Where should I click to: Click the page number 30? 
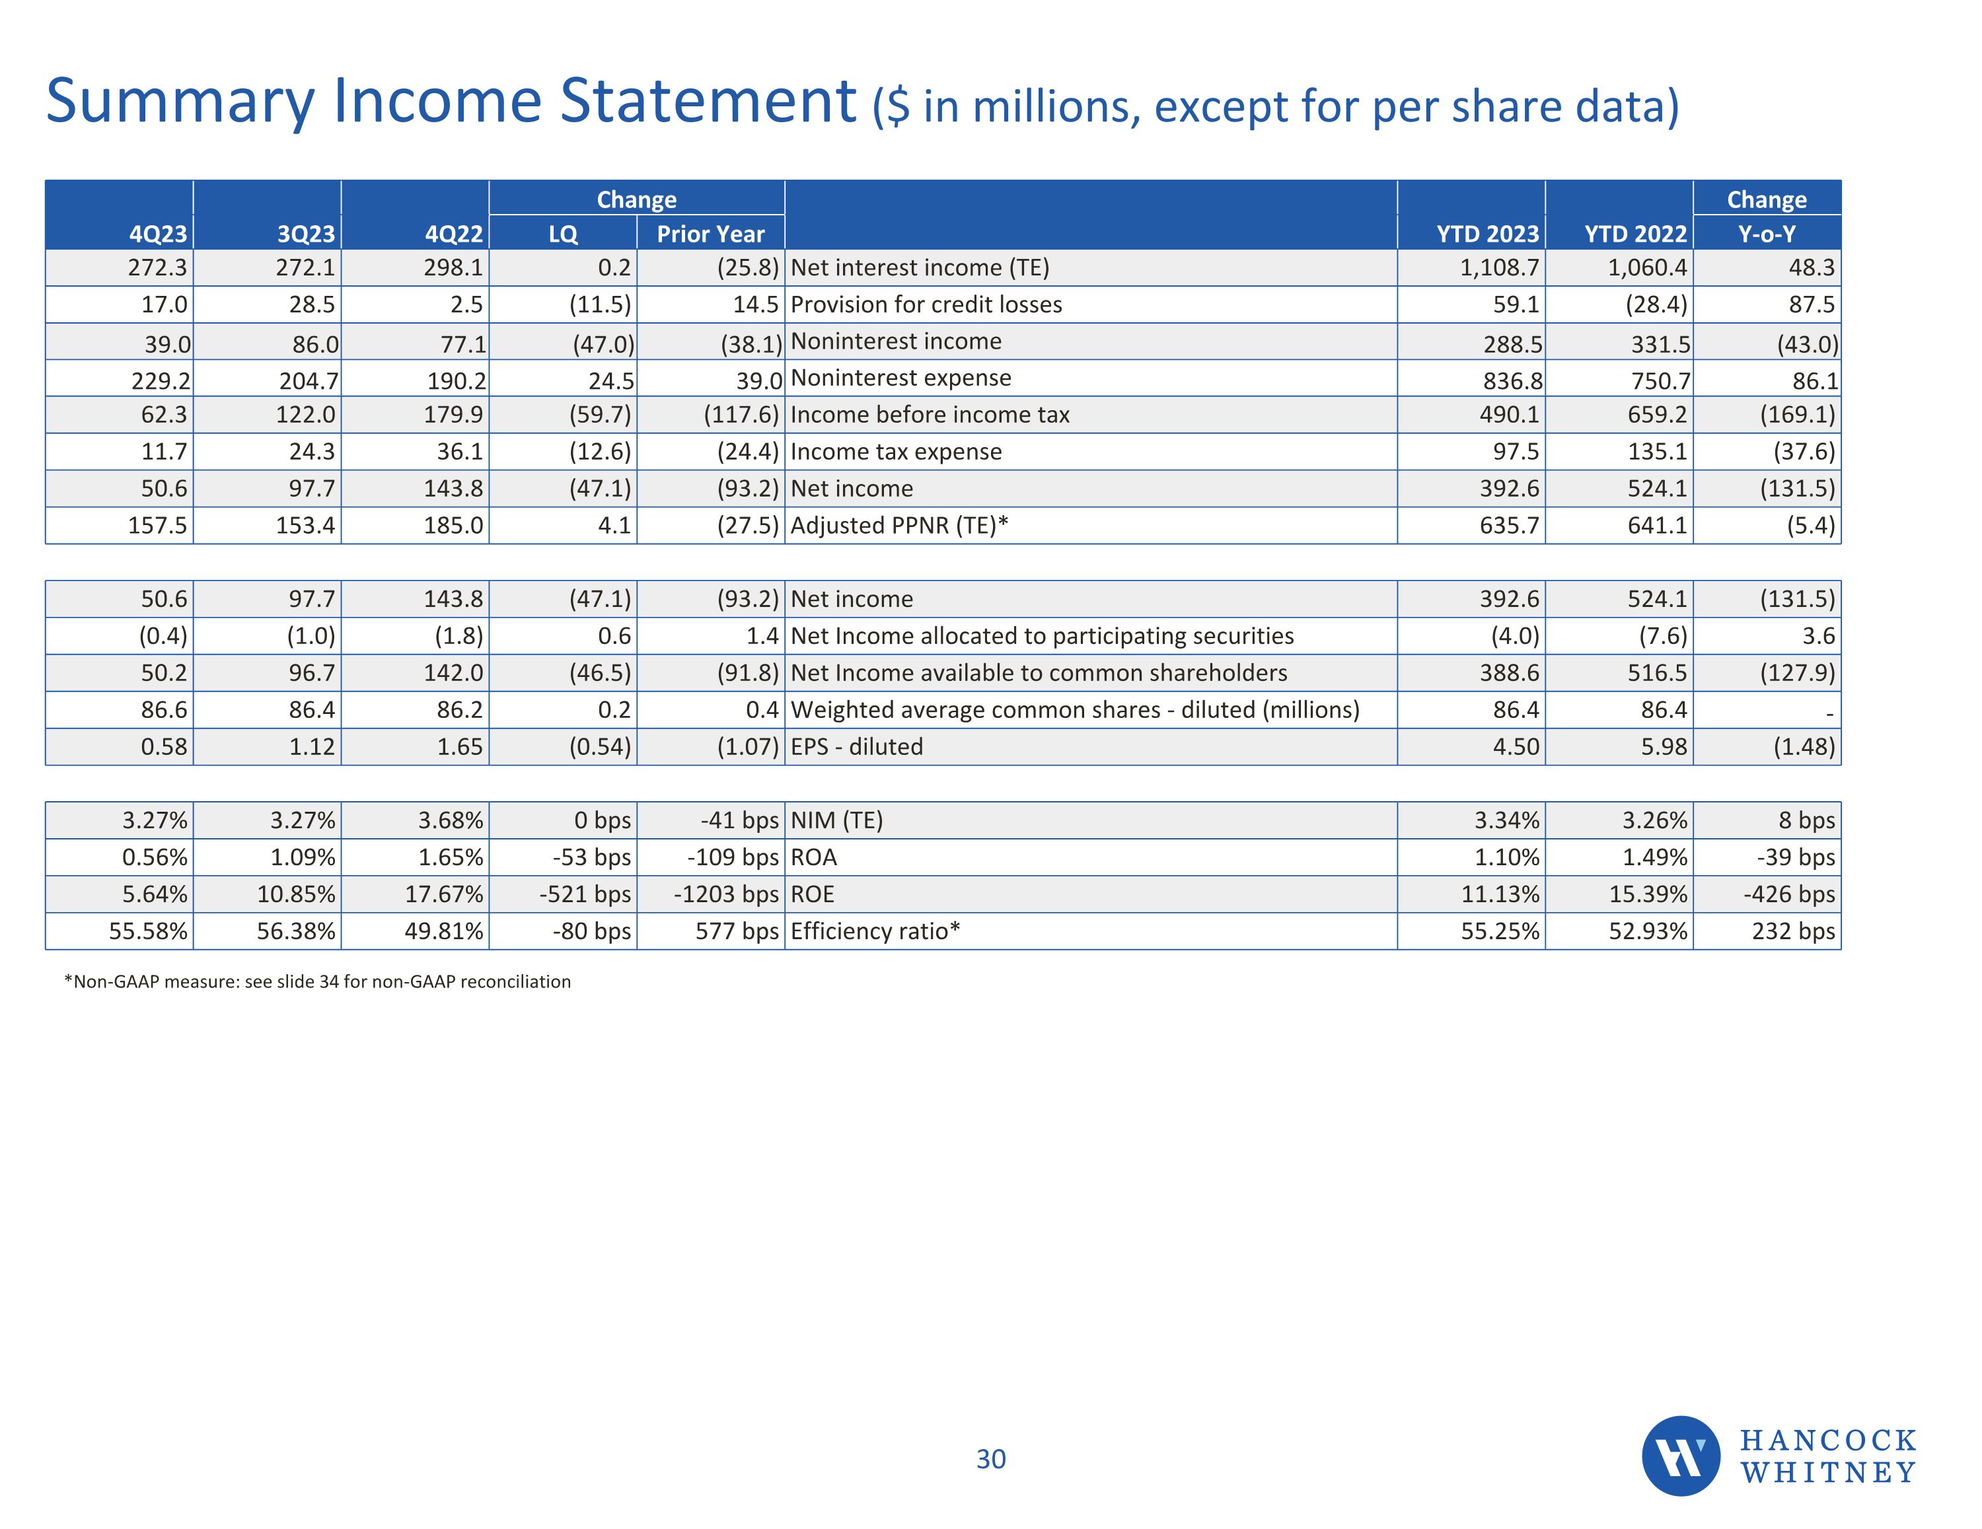click(990, 1459)
